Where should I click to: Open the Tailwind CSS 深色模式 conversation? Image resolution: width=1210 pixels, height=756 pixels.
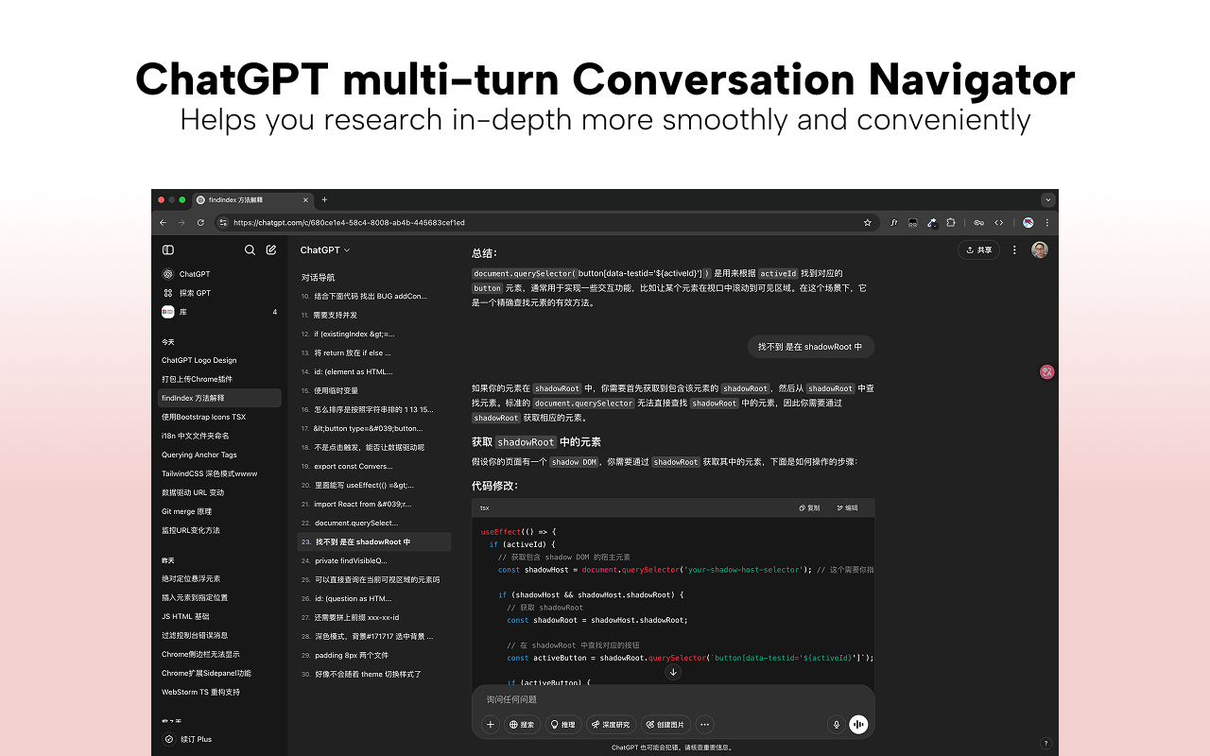[x=219, y=473]
